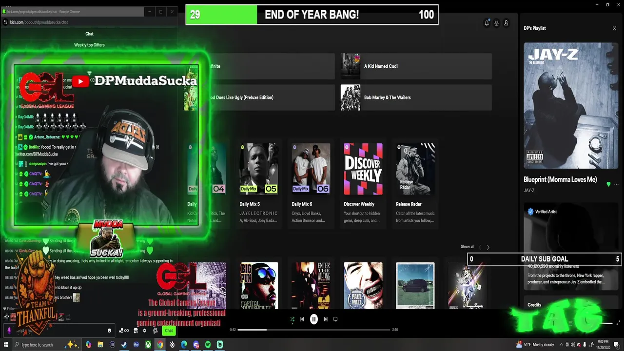Open the Paul Wall album cover
The width and height of the screenshot is (624, 351).
pos(363,285)
